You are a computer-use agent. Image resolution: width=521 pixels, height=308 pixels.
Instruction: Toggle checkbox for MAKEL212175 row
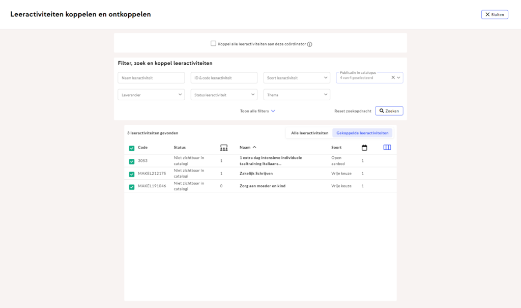(x=132, y=174)
